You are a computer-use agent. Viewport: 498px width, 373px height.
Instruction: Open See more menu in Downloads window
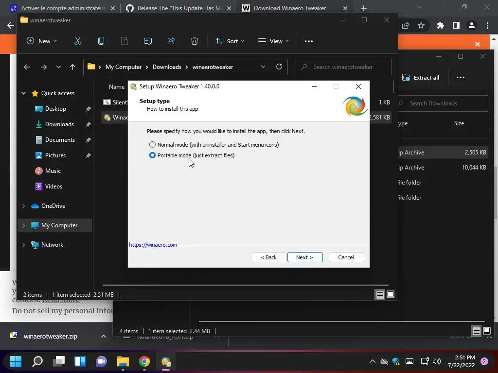(460, 78)
